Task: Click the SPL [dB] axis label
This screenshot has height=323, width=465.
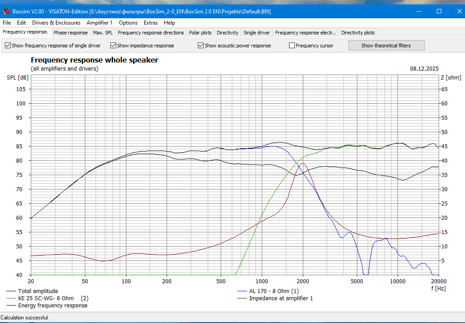Action: [x=18, y=78]
